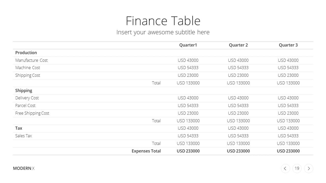Viewport: 326px width, 183px height.
Task: Click the Production section heading
Action: coord(26,53)
